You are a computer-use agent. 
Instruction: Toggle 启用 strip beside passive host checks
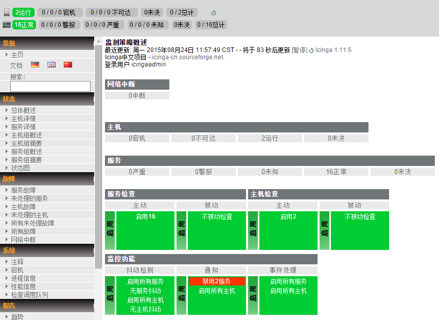(325, 230)
